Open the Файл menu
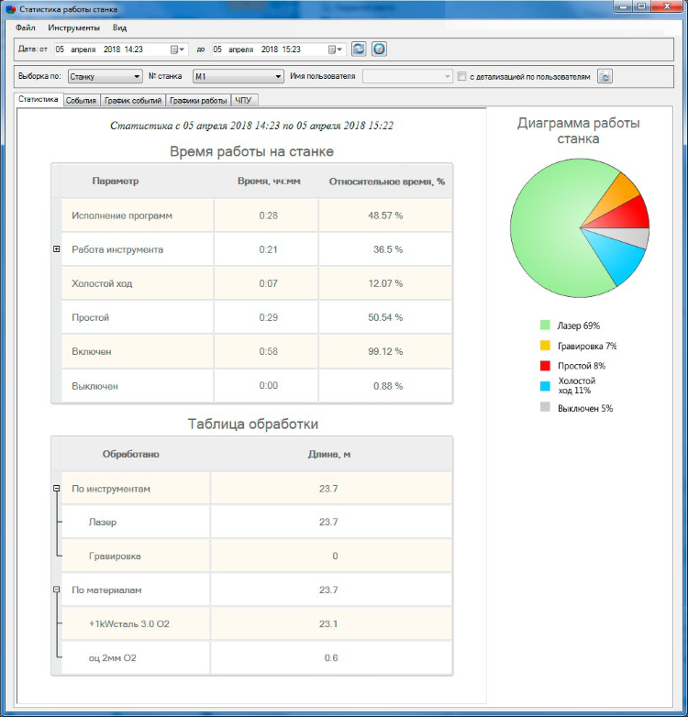Image resolution: width=688 pixels, height=717 pixels. (x=26, y=28)
